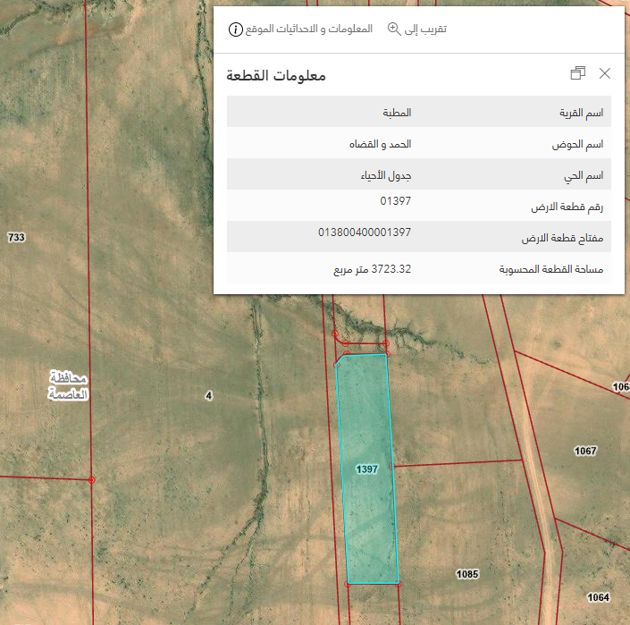Select basin name value 'الحمد و القضاه'
This screenshot has width=630, height=625.
pyautogui.click(x=380, y=144)
